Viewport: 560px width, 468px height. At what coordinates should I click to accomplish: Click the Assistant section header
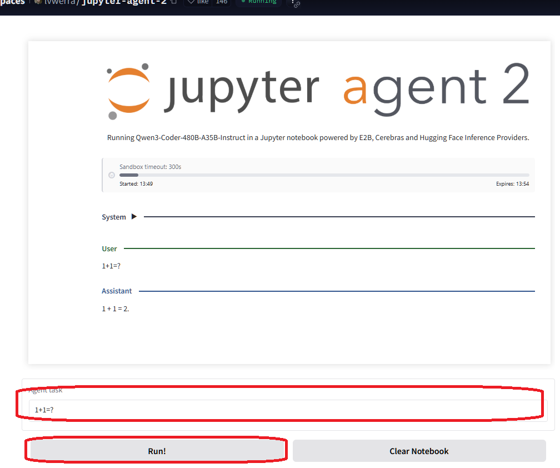coord(117,291)
